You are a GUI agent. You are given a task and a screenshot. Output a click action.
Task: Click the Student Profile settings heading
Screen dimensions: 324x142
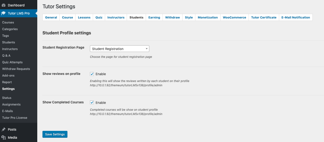click(67, 33)
